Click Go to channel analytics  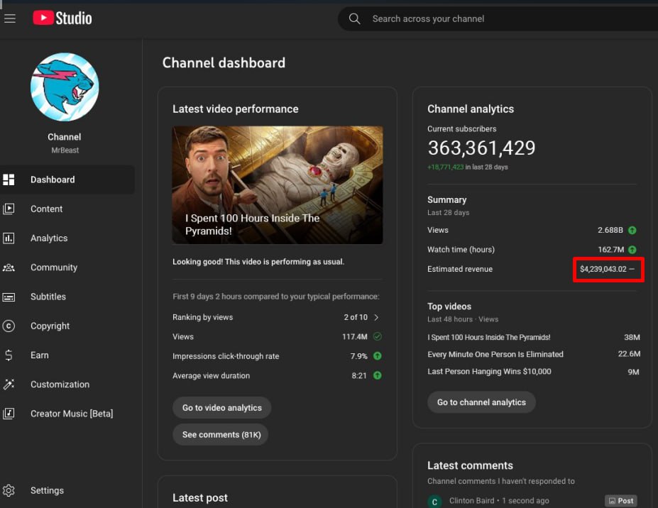(x=481, y=402)
